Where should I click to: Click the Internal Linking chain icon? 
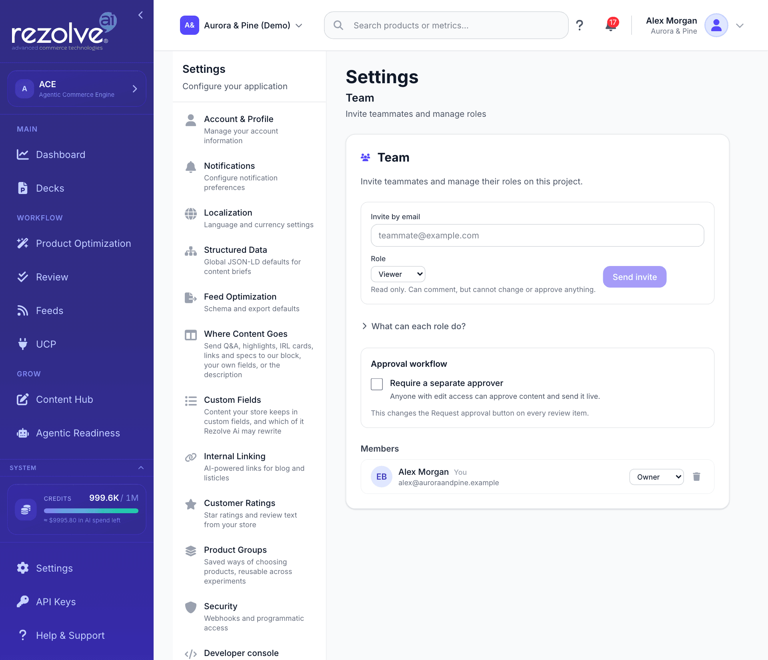tap(191, 457)
